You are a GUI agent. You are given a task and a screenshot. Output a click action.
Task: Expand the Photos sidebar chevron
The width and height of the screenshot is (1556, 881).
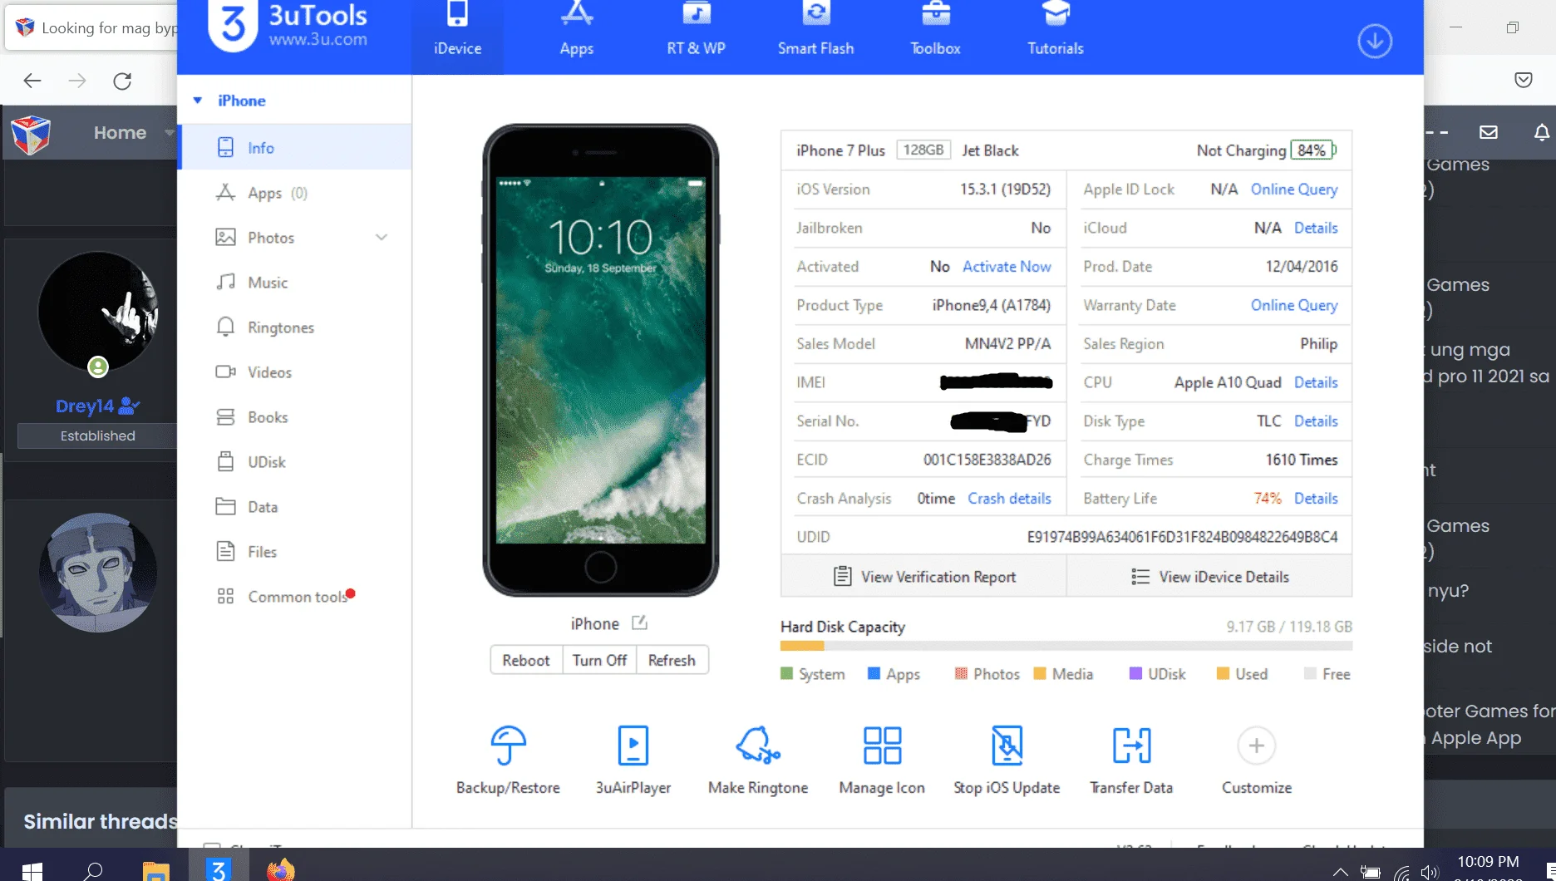tap(382, 238)
